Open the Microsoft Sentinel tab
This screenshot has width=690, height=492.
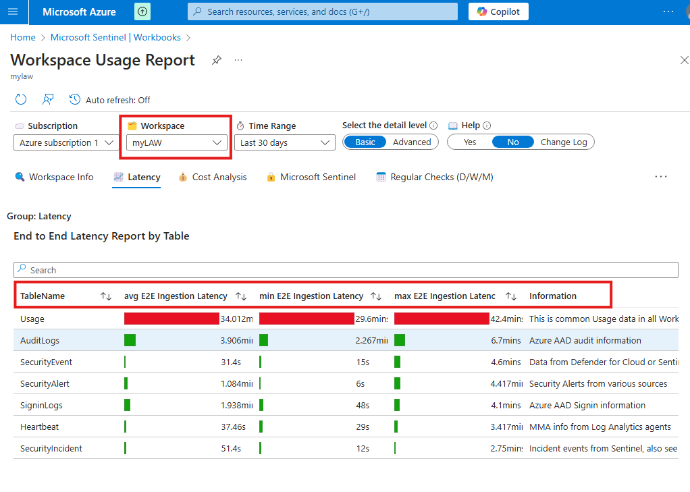(x=311, y=177)
